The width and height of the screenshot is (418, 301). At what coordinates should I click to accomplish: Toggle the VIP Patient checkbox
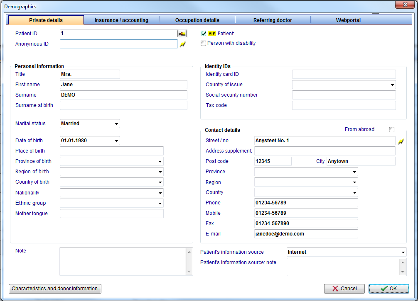(x=204, y=33)
